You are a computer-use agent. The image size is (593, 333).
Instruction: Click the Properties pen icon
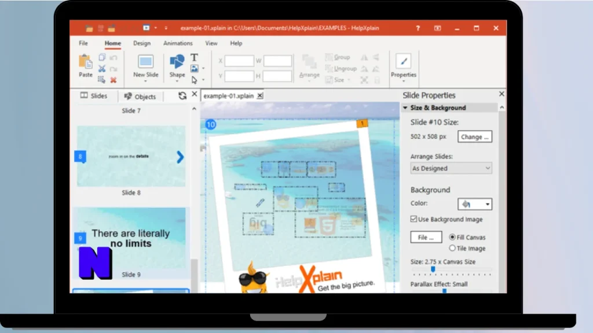pos(404,61)
